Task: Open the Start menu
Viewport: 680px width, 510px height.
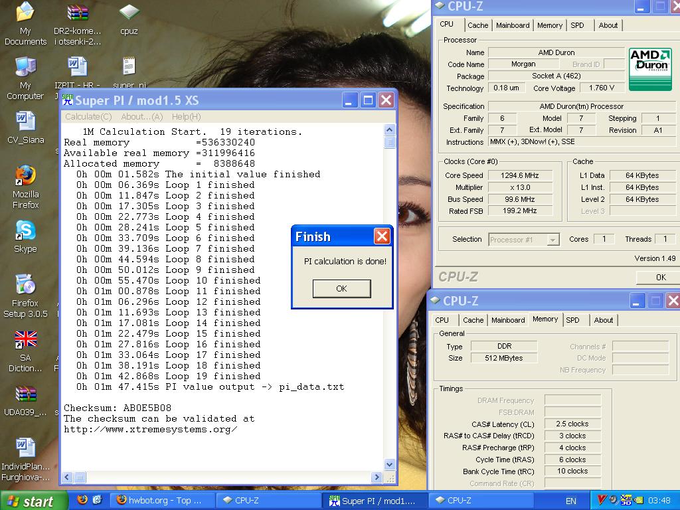Action: (x=34, y=501)
